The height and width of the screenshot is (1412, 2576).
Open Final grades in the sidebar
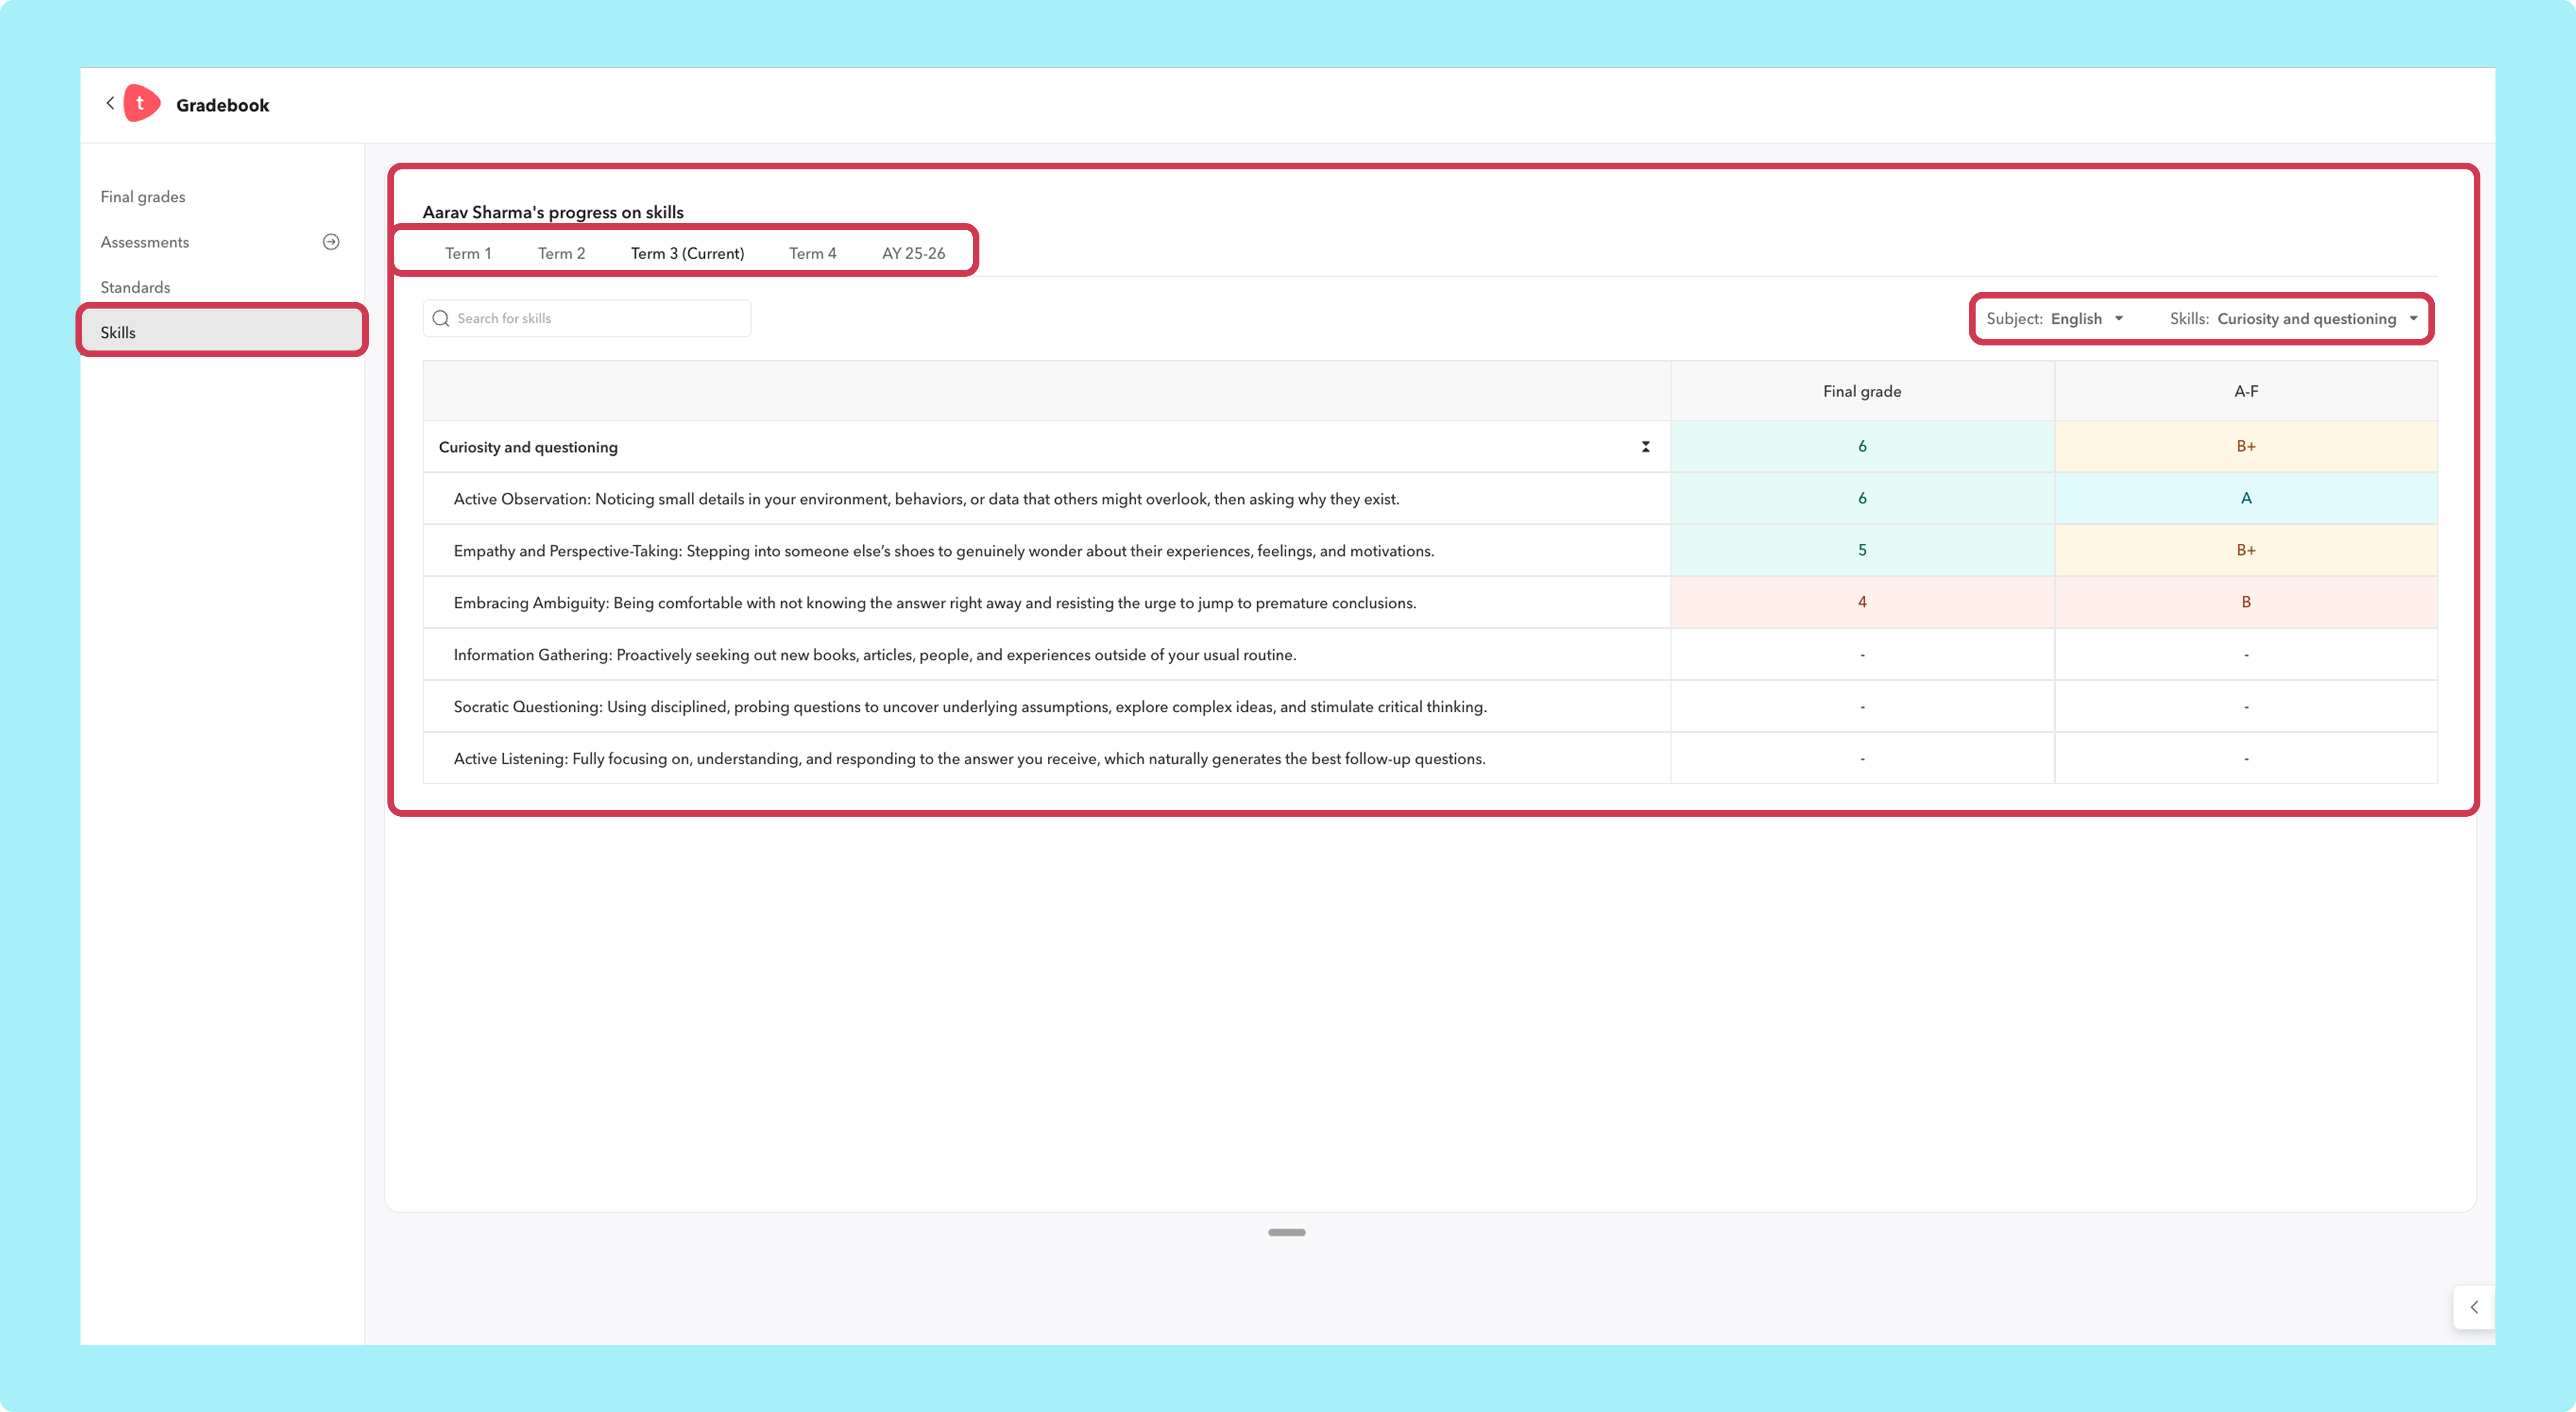click(x=143, y=197)
